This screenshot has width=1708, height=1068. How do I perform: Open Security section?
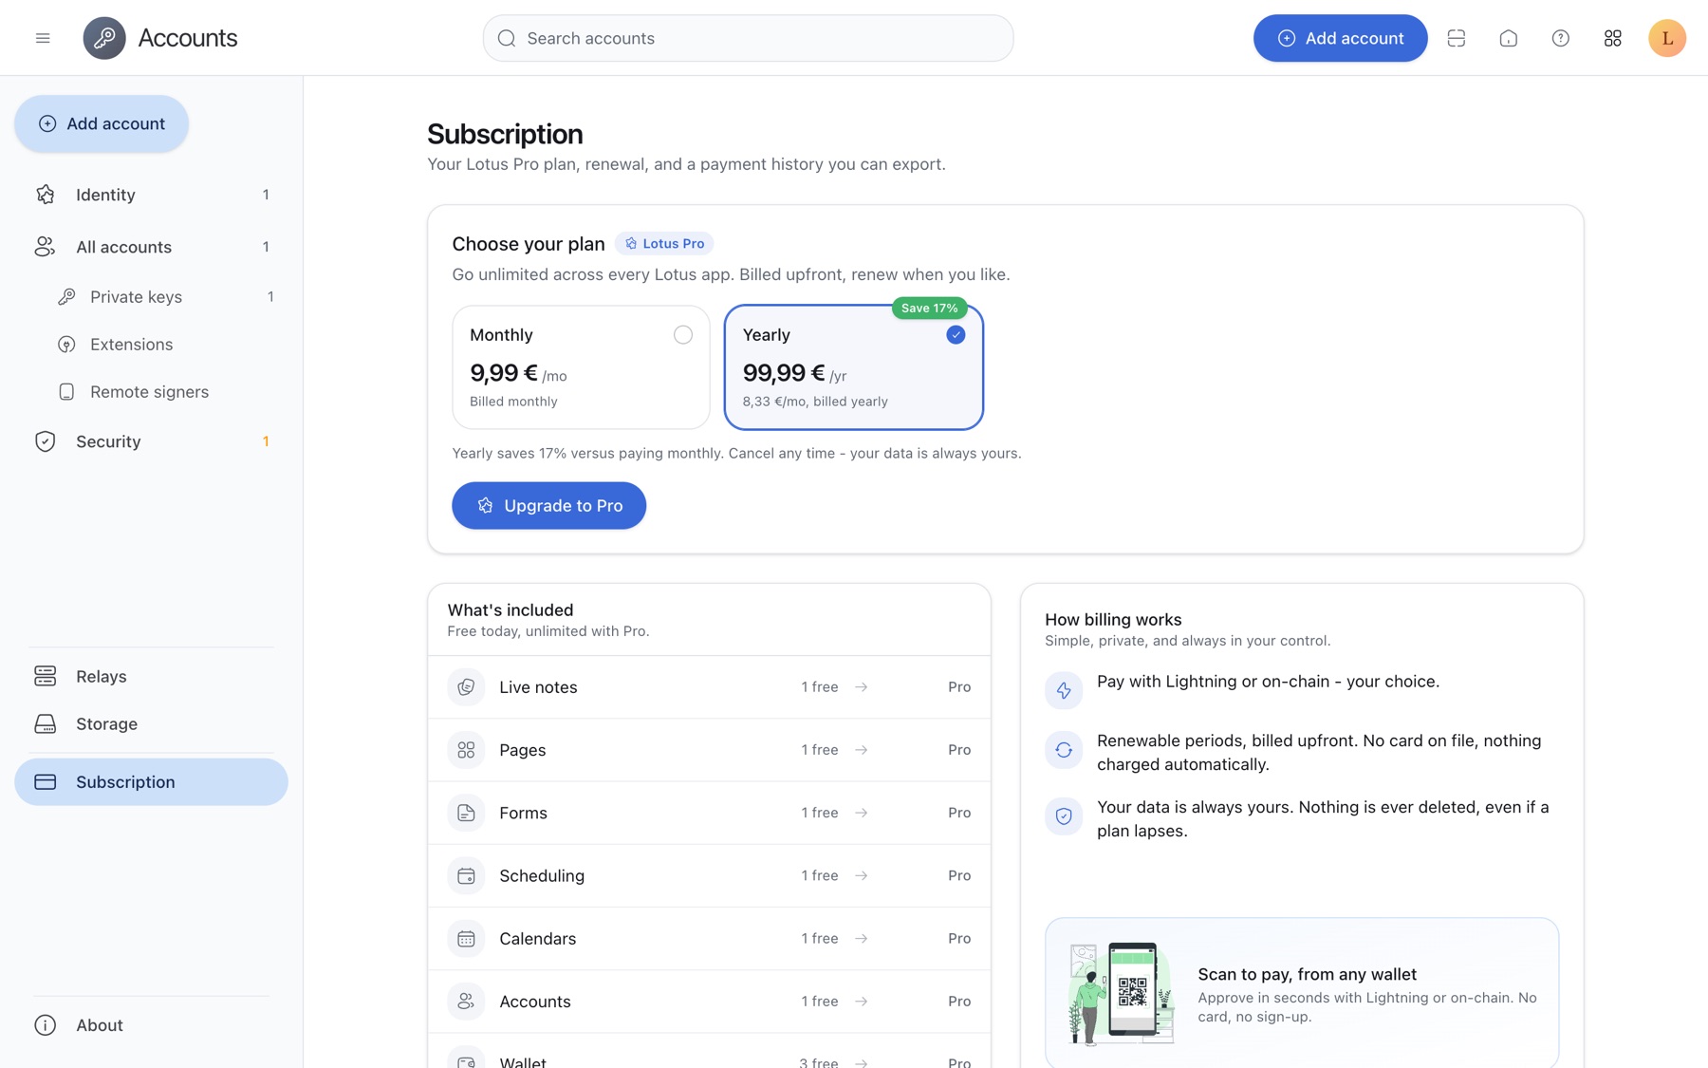[152, 441]
